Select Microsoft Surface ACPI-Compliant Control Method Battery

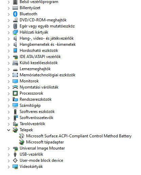(79, 136)
